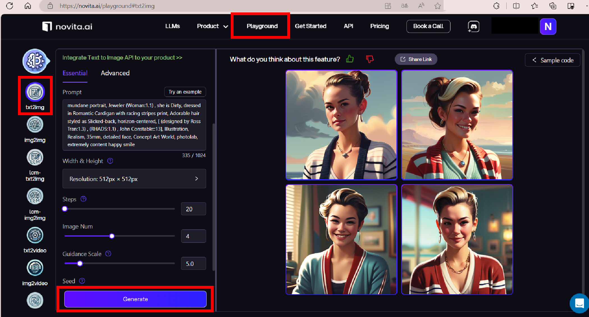This screenshot has height=317, width=589.
Task: Open the txt2img tool icon
Action: coord(35,92)
